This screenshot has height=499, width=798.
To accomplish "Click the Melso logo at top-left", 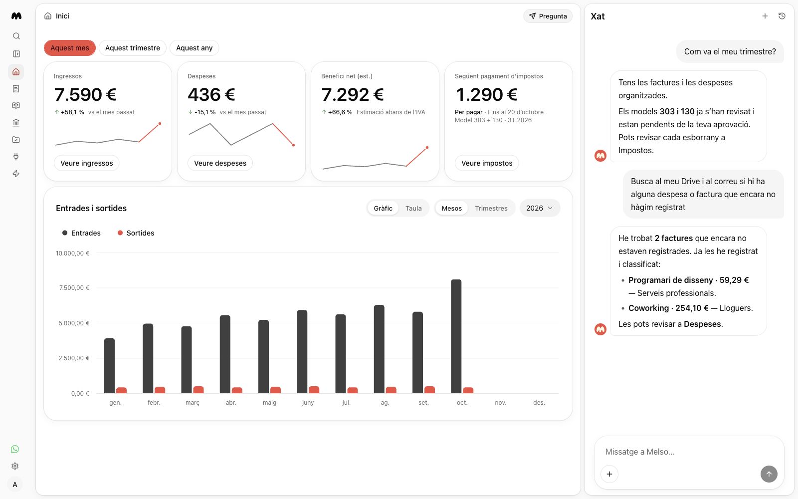I will point(16,16).
